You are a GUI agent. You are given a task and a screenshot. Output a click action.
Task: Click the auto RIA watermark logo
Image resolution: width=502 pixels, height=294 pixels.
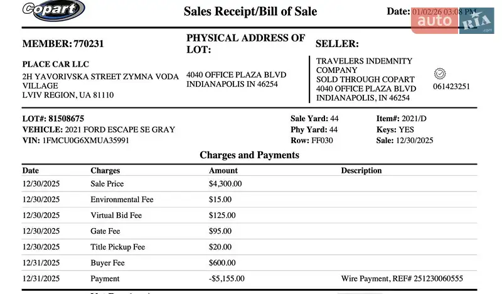click(x=453, y=21)
